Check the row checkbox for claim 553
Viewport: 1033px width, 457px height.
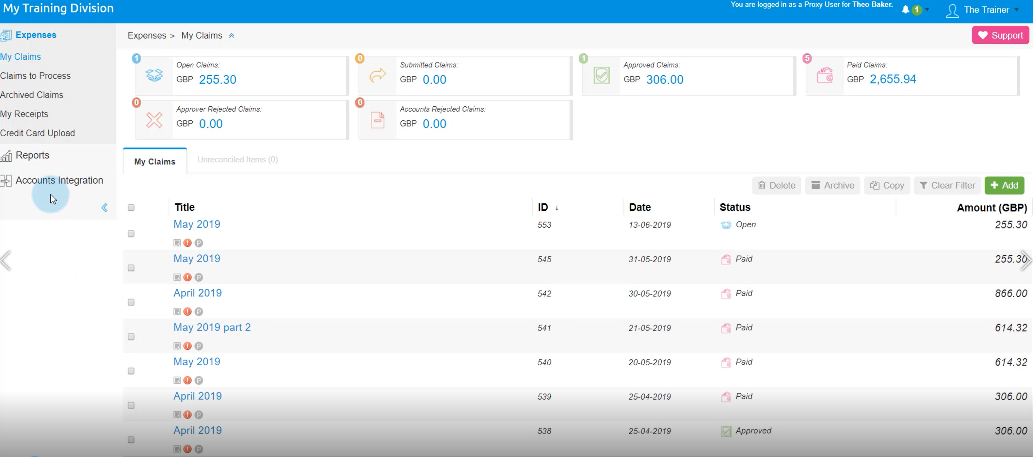click(x=131, y=234)
